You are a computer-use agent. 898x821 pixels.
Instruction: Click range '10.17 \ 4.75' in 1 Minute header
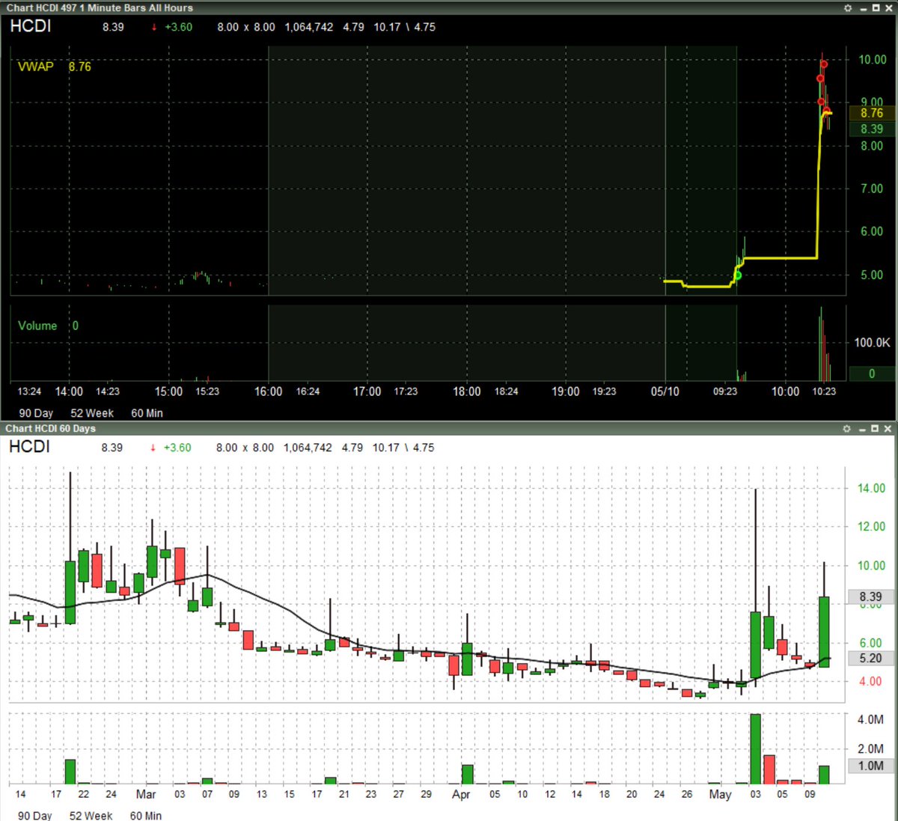click(404, 27)
